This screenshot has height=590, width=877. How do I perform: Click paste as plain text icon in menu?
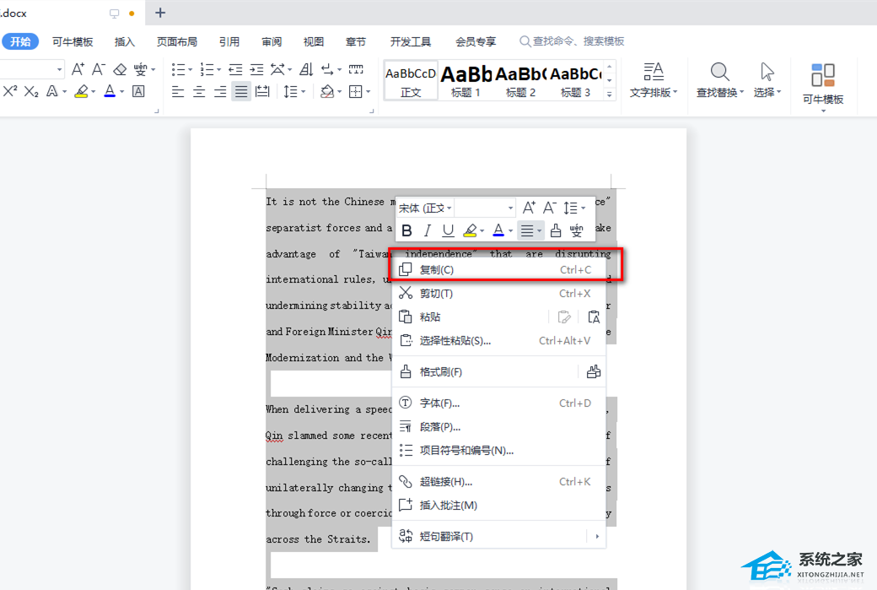(x=594, y=317)
